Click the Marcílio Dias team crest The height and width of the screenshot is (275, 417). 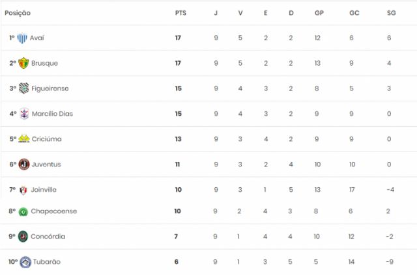pos(24,114)
